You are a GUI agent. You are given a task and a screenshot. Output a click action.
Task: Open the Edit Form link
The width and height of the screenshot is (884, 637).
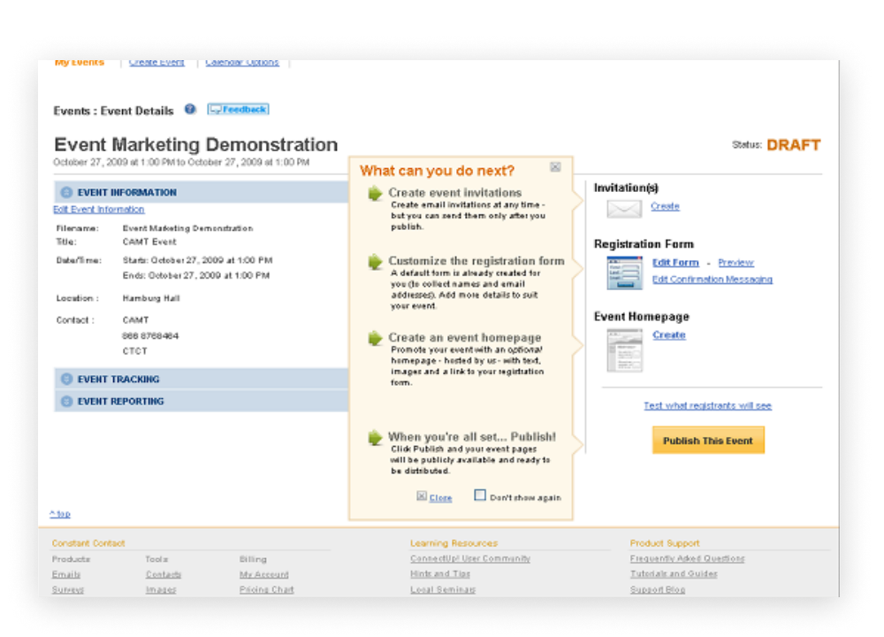click(x=675, y=263)
